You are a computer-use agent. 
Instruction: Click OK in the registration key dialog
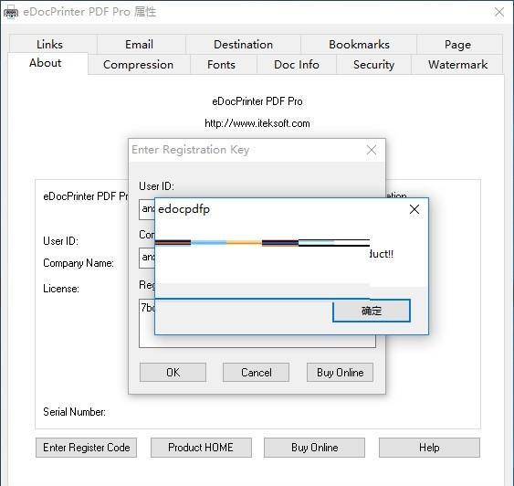click(173, 372)
